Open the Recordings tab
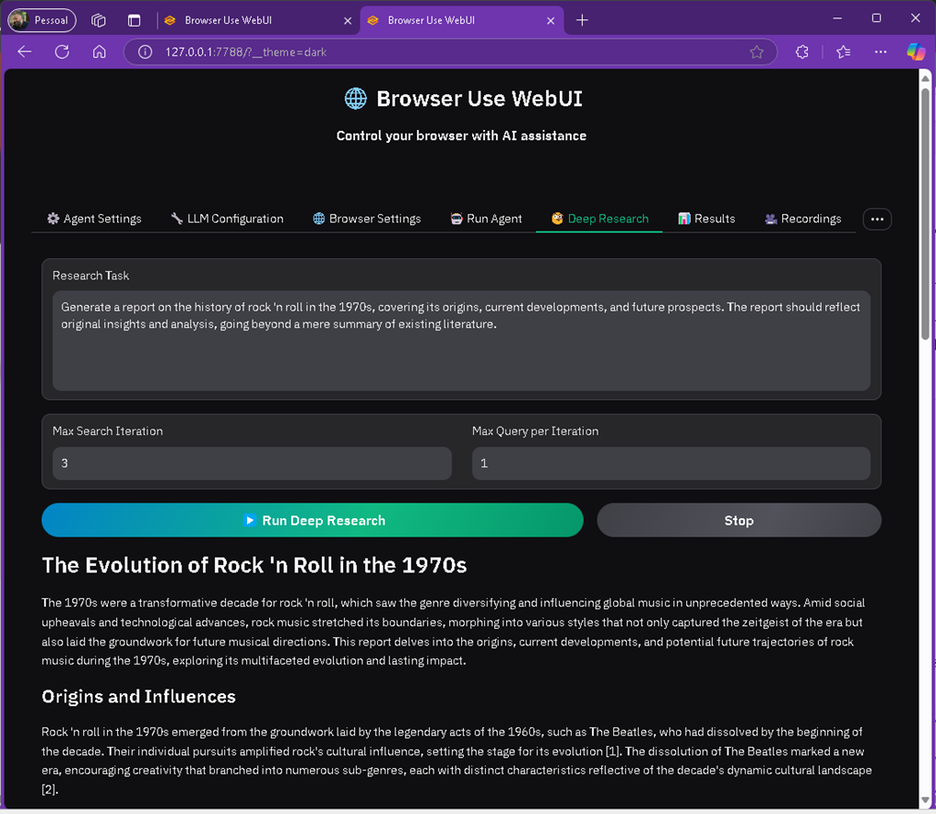Image resolution: width=936 pixels, height=814 pixels. tap(803, 218)
